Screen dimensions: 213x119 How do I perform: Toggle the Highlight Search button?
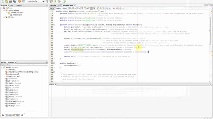[x=91, y=8]
